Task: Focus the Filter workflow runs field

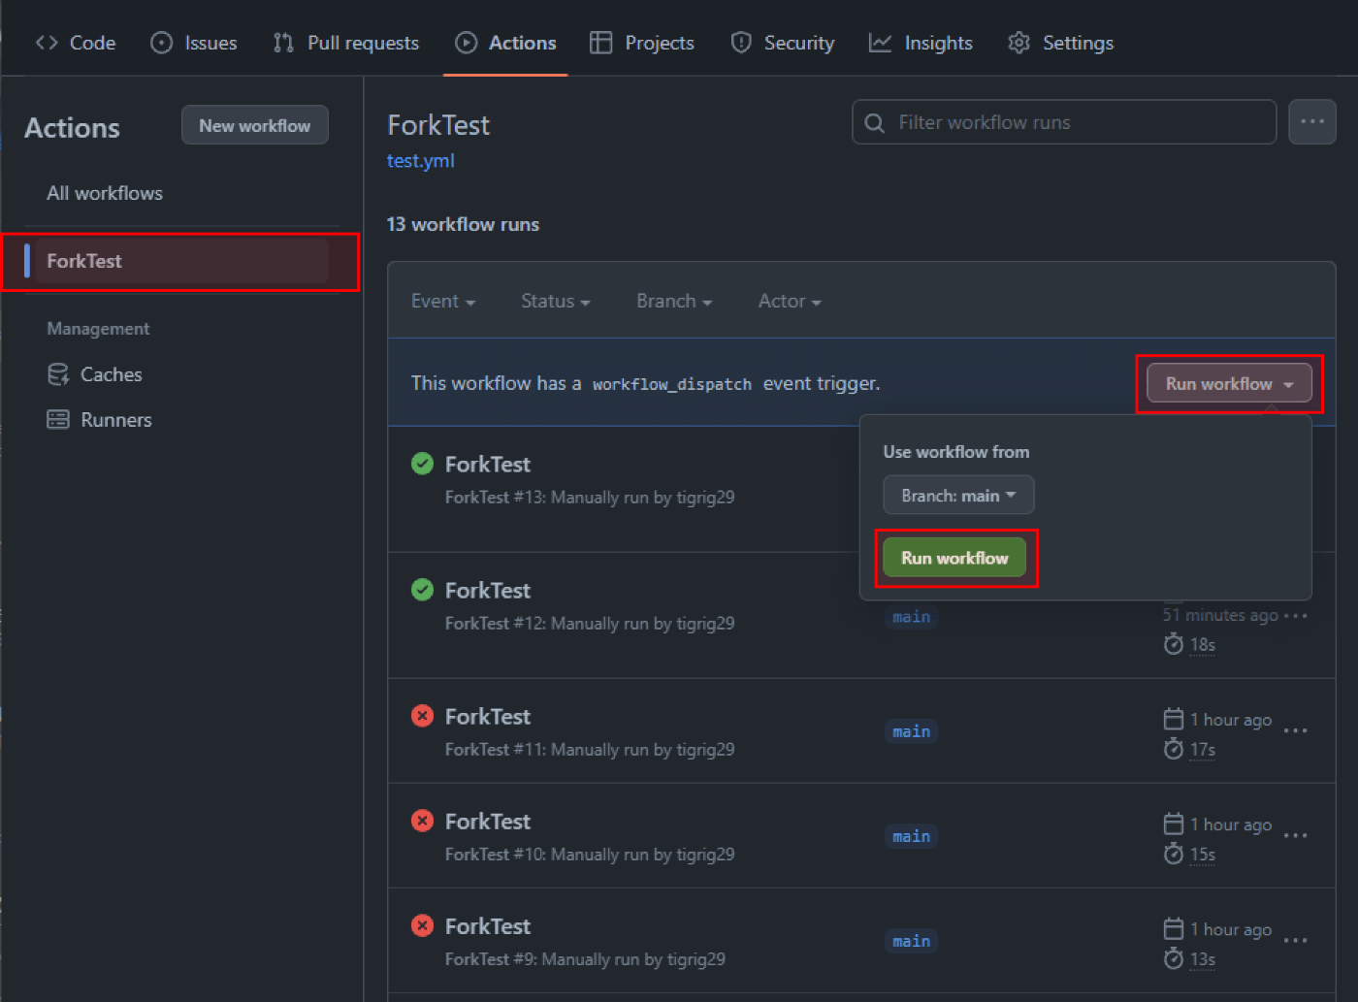Action: [x=1064, y=122]
